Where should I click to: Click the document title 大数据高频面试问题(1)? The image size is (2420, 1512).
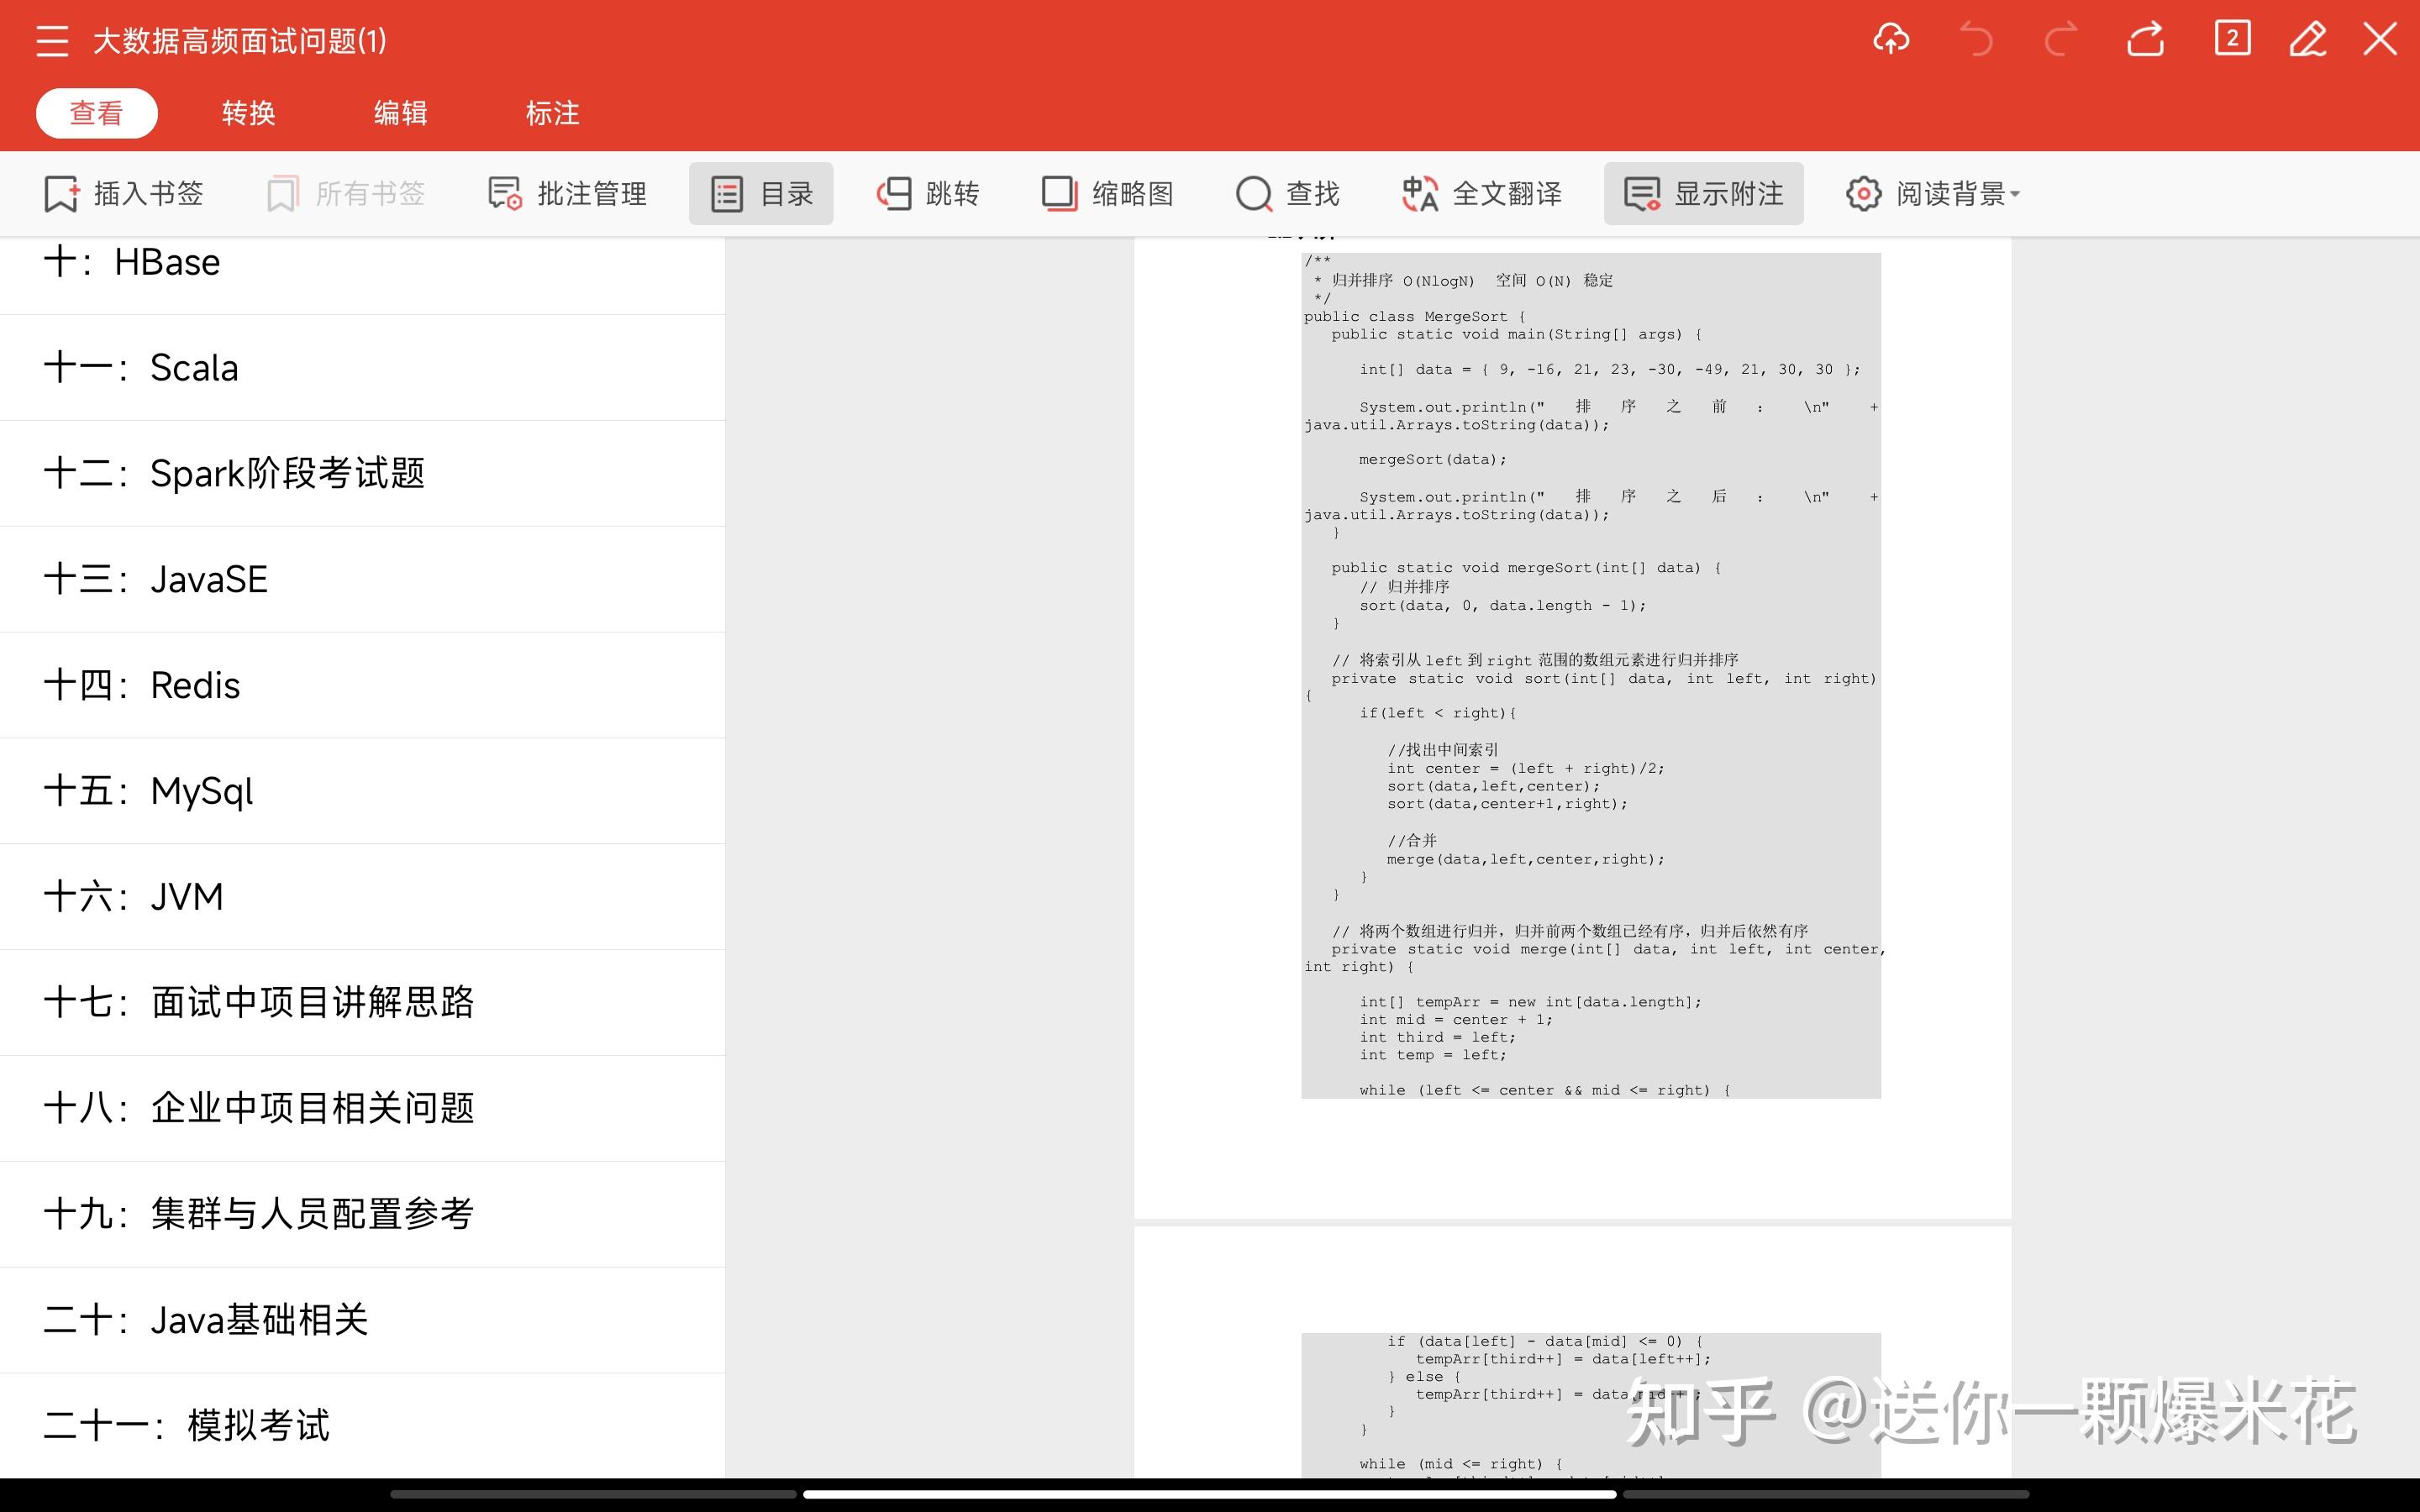(240, 41)
